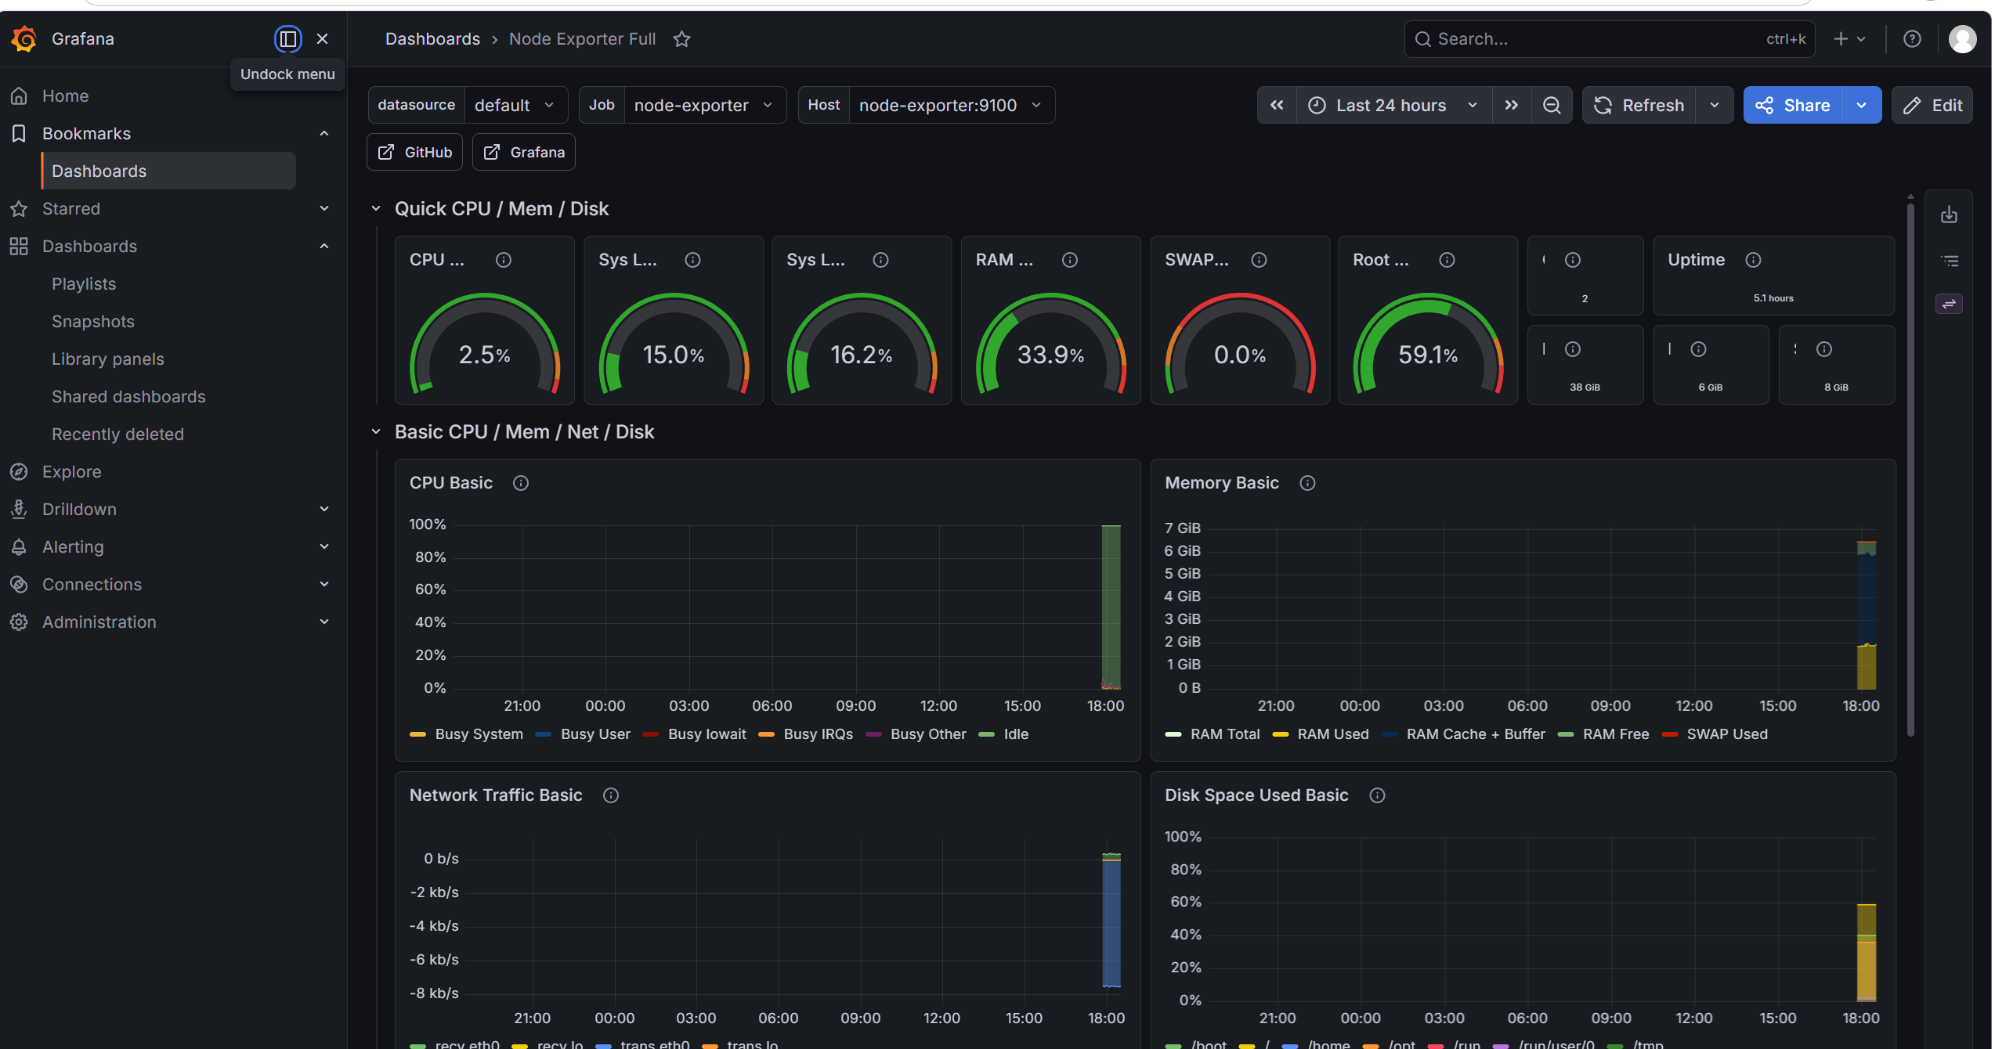
Task: Click the Alerting bell icon
Action: [x=19, y=546]
